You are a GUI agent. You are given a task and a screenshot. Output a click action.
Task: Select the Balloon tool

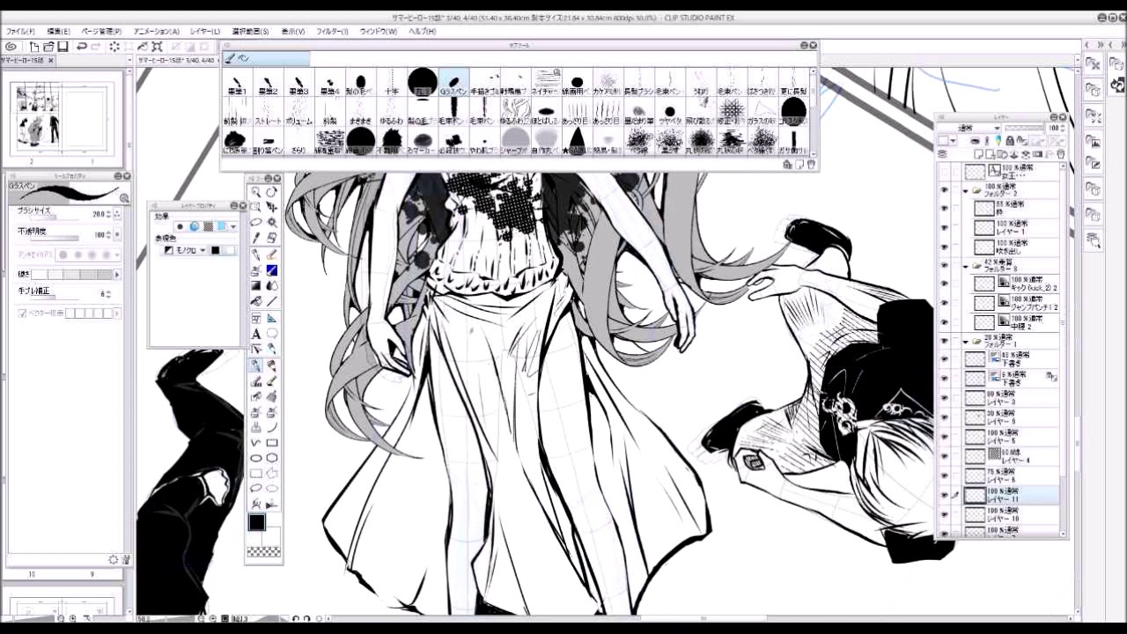click(x=272, y=334)
